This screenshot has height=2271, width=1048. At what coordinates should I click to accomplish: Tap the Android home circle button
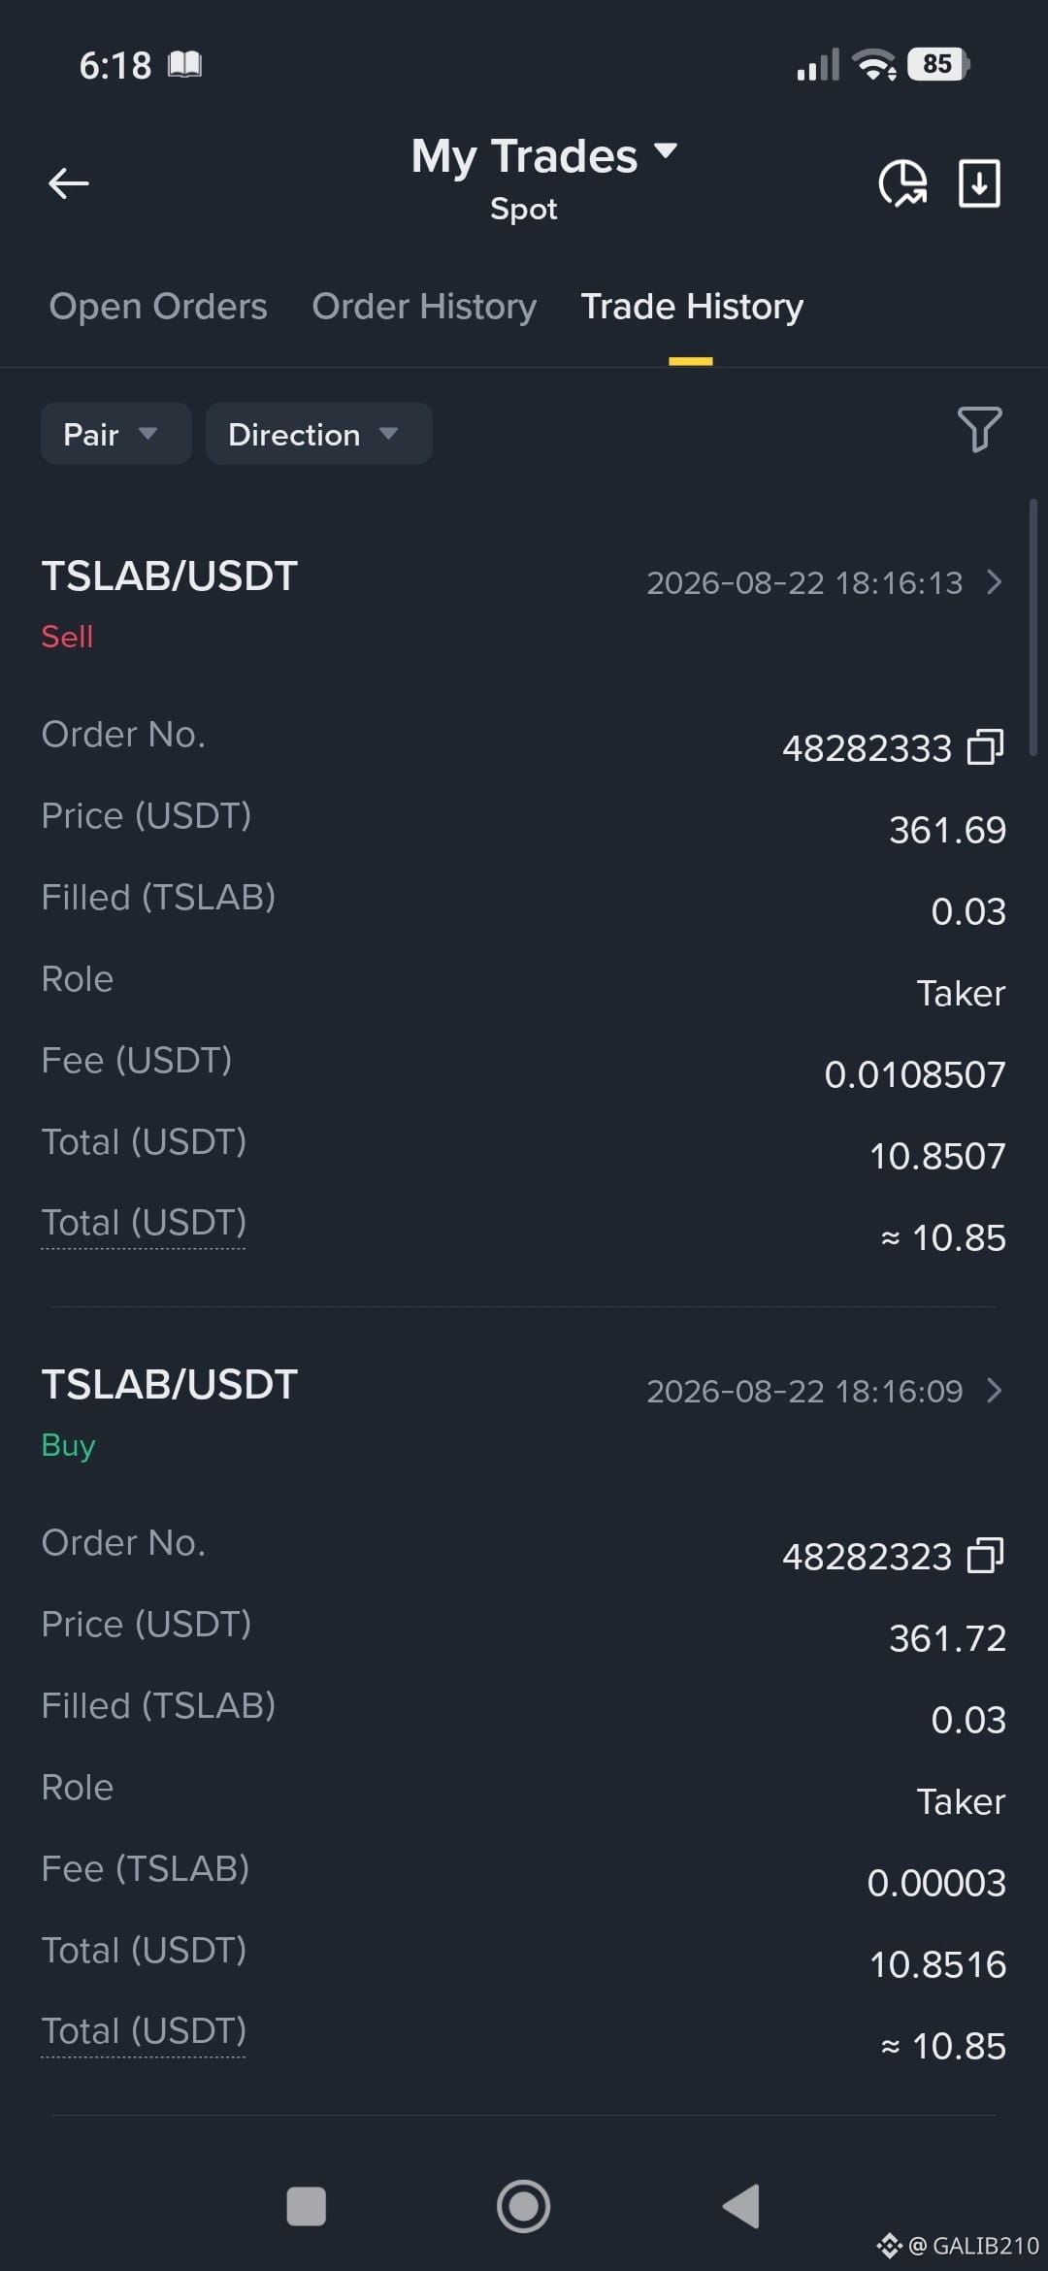pyautogui.click(x=524, y=2206)
